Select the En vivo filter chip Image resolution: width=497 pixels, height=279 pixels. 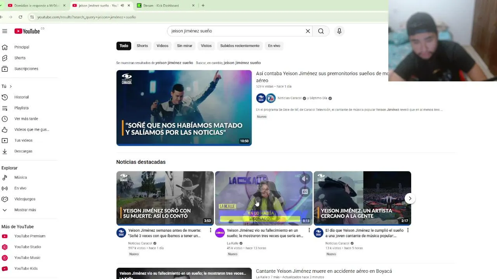coord(274,46)
